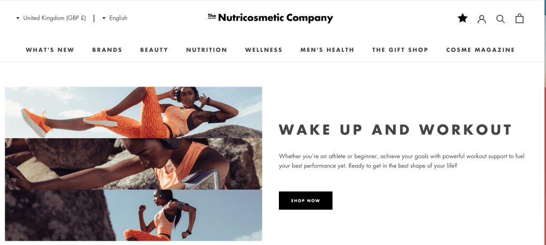The width and height of the screenshot is (546, 245).
Task: Open the shopping bag cart icon
Action: [519, 18]
